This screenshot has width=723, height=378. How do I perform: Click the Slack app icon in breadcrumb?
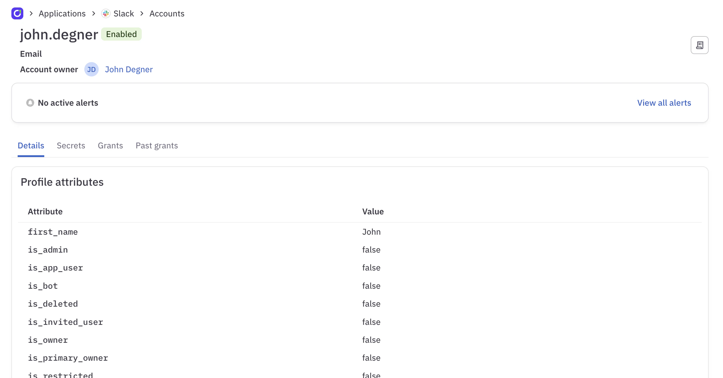(x=106, y=13)
